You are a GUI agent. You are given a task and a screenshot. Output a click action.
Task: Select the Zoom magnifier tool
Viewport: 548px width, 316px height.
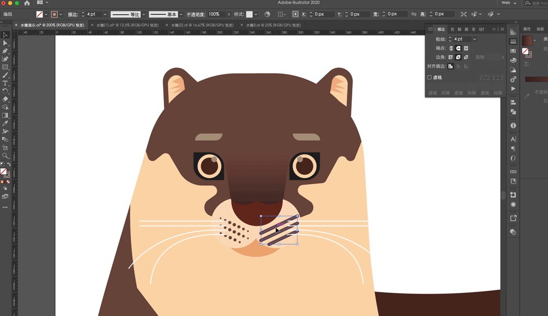(5, 156)
